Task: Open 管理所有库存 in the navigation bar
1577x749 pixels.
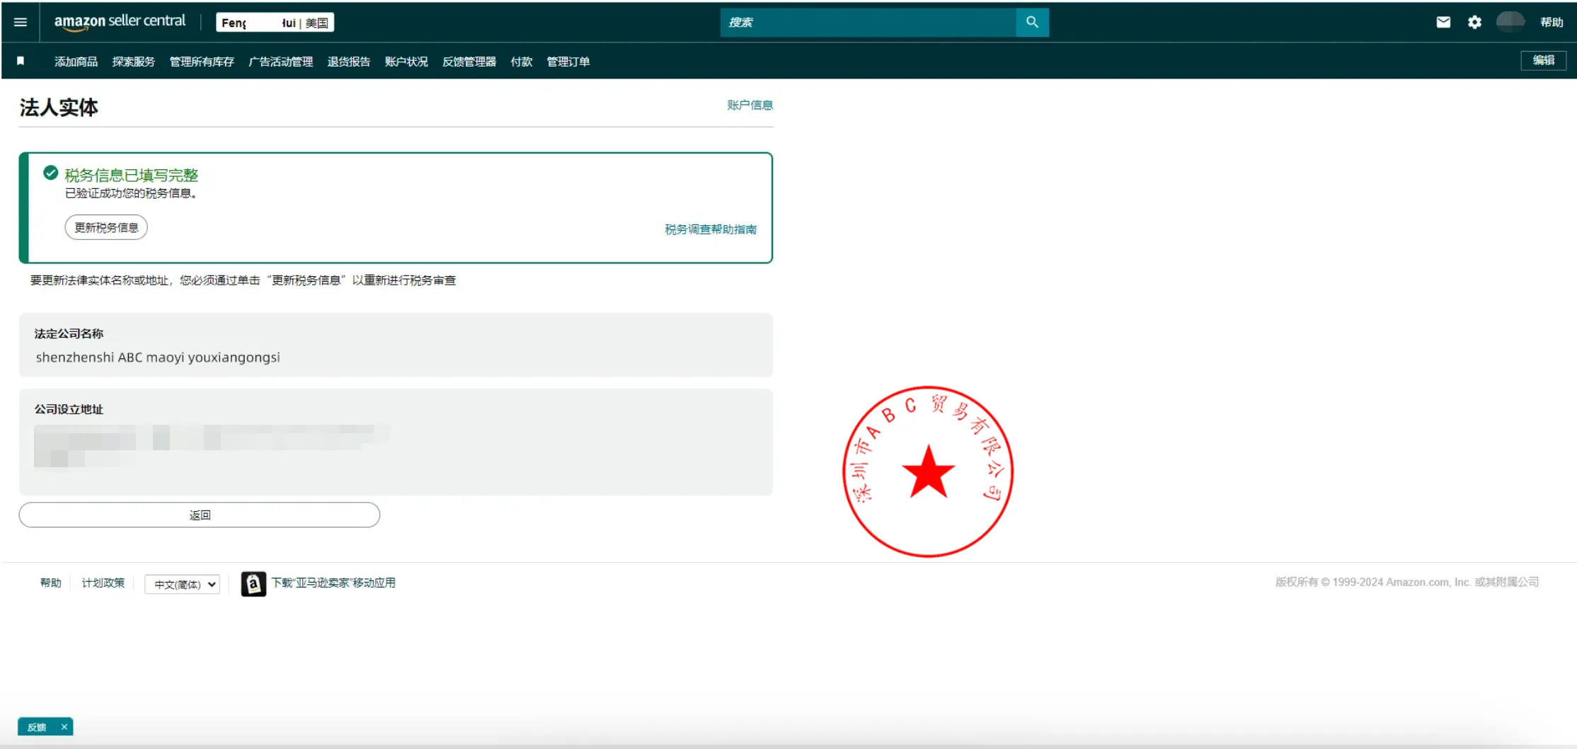Action: click(x=202, y=62)
